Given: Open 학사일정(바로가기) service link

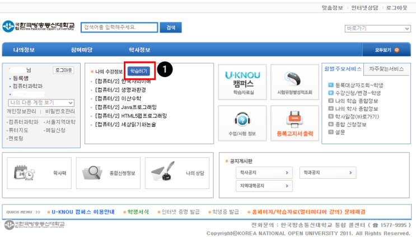Looking at the screenshot, I should click(x=357, y=116).
